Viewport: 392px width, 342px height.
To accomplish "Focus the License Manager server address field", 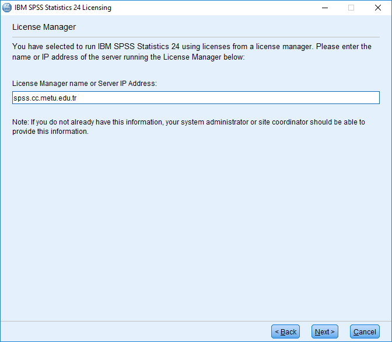I will coord(196,98).
